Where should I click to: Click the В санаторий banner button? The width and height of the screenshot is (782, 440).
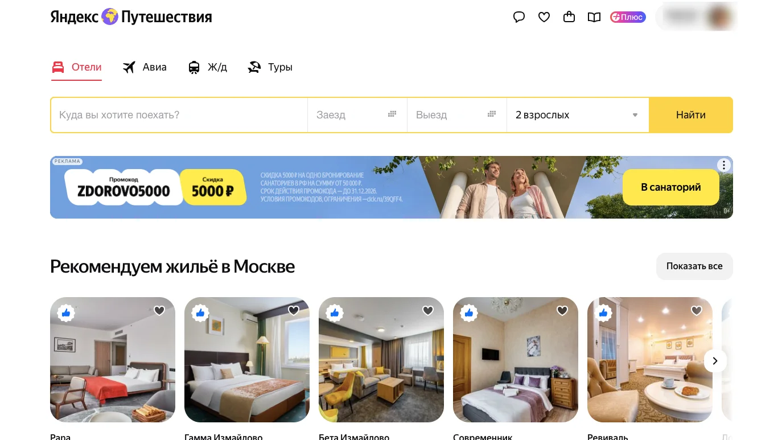click(x=671, y=187)
